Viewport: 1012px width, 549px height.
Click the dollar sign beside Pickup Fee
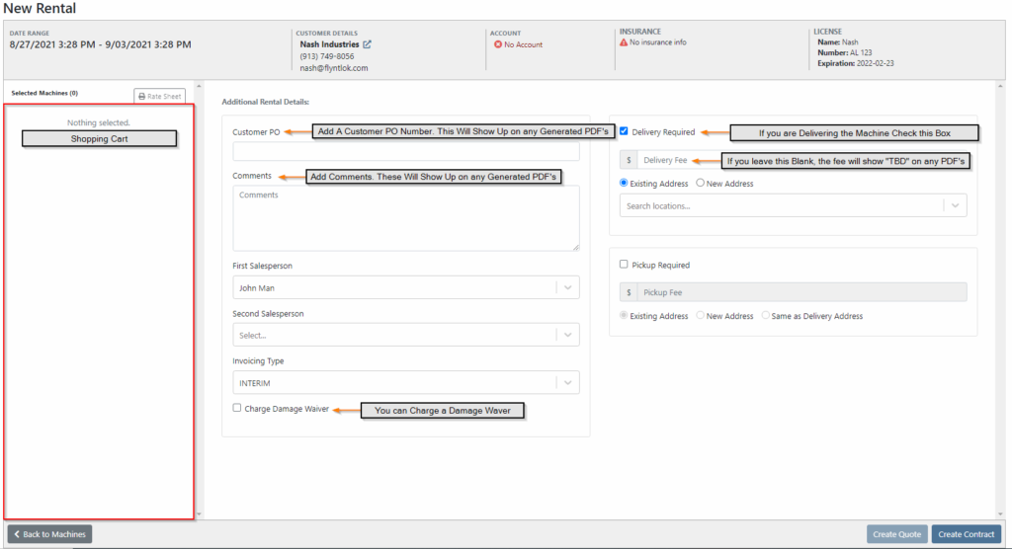[629, 292]
